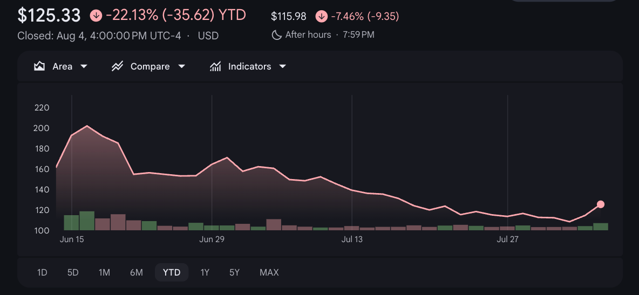Click the After hours label

[x=308, y=35]
